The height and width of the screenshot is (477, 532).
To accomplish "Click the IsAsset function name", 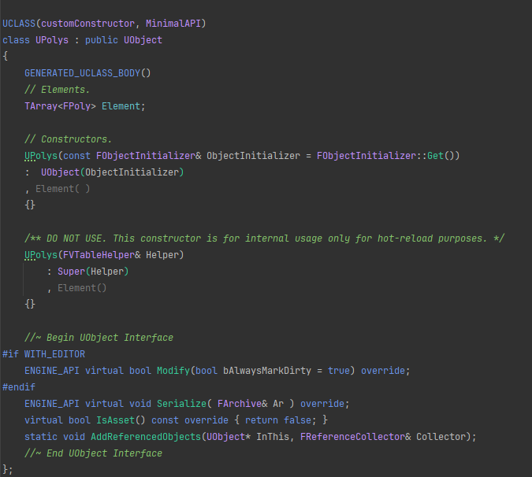I will point(115,420).
